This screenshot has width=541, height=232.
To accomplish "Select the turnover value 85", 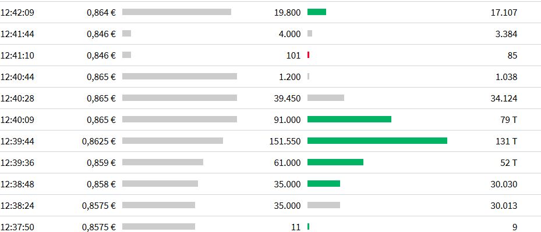I will point(512,56).
